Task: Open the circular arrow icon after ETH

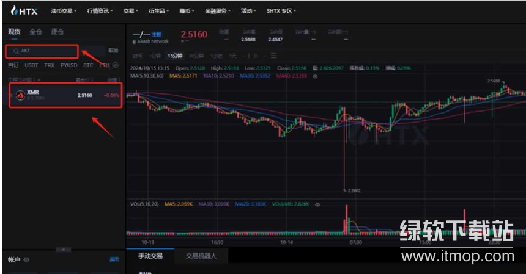Action: click(x=116, y=65)
